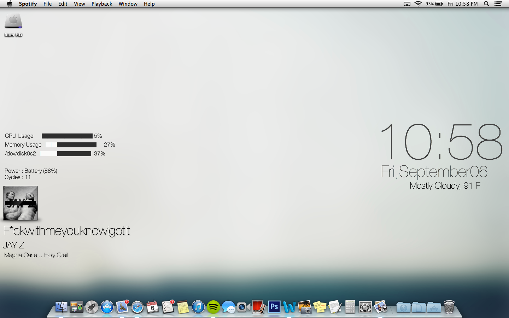509x318 pixels.
Task: Open the Applications folder stack
Action: (434, 307)
